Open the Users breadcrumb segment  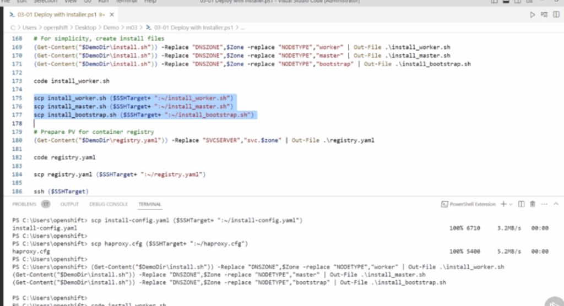[30, 28]
